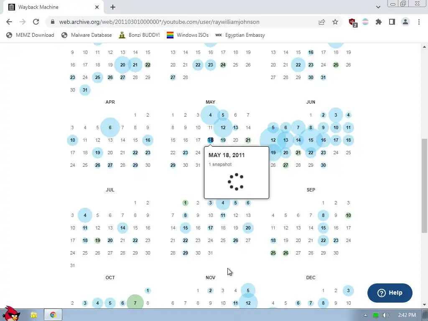This screenshot has height=321, width=428.
Task: Open Bonzi BUDDY! bookmark
Action: pos(139,35)
